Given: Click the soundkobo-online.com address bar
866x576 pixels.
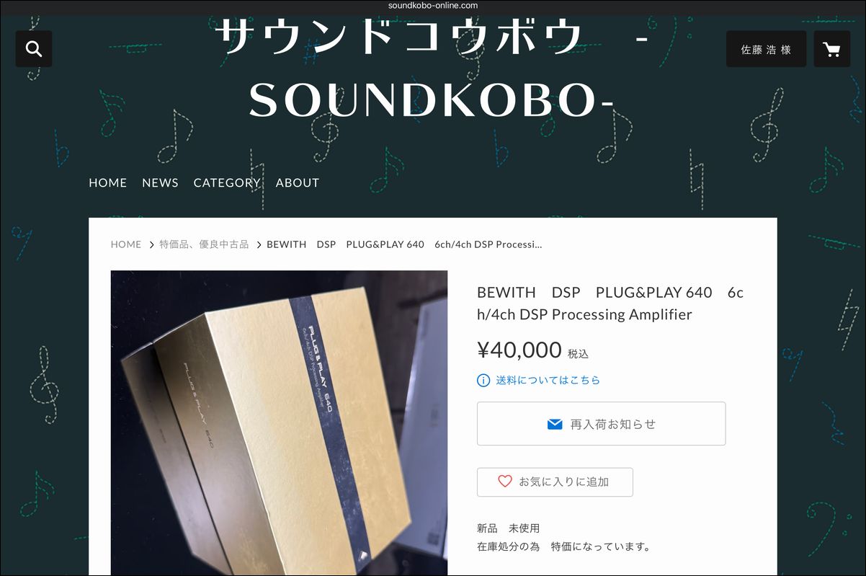Looking at the screenshot, I should 433,6.
